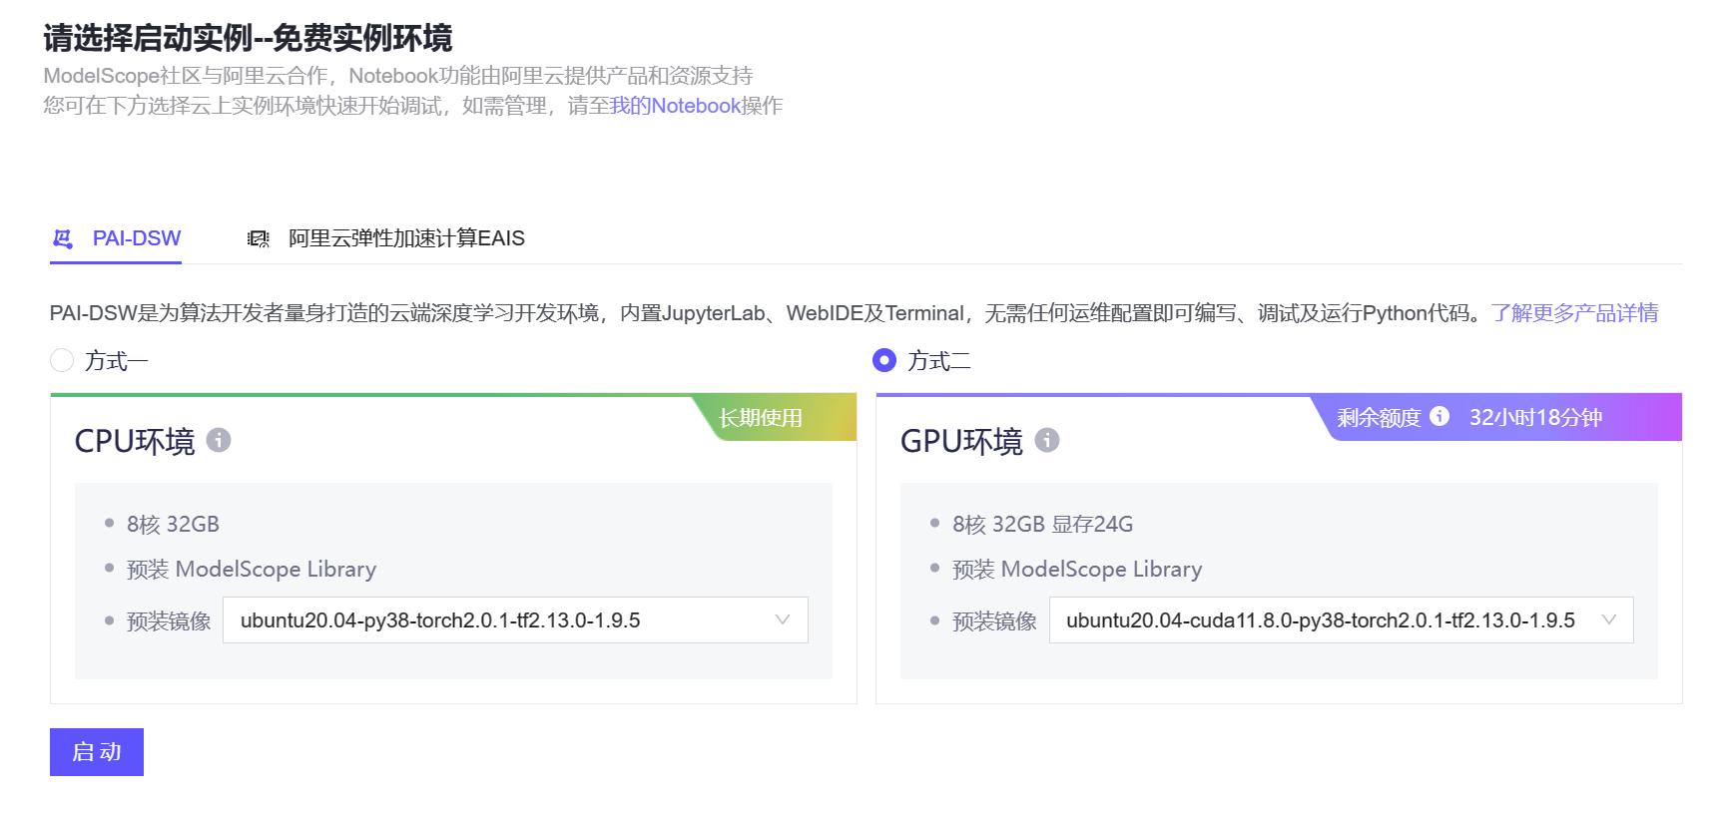Click the 长期使用 badge on CPU card
Screen dimensions: 1725x817
point(761,418)
